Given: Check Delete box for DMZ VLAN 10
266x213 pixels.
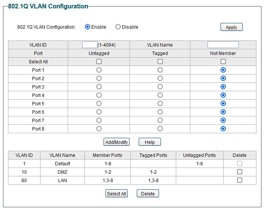Looking at the screenshot, I should [240, 172].
